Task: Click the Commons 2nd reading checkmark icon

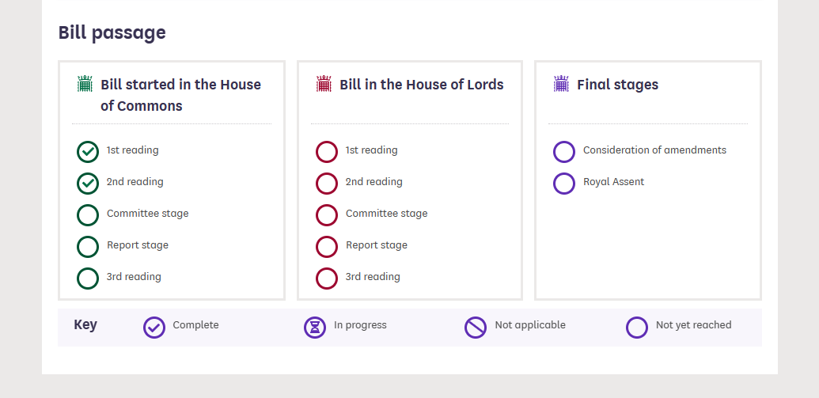Action: pos(88,184)
